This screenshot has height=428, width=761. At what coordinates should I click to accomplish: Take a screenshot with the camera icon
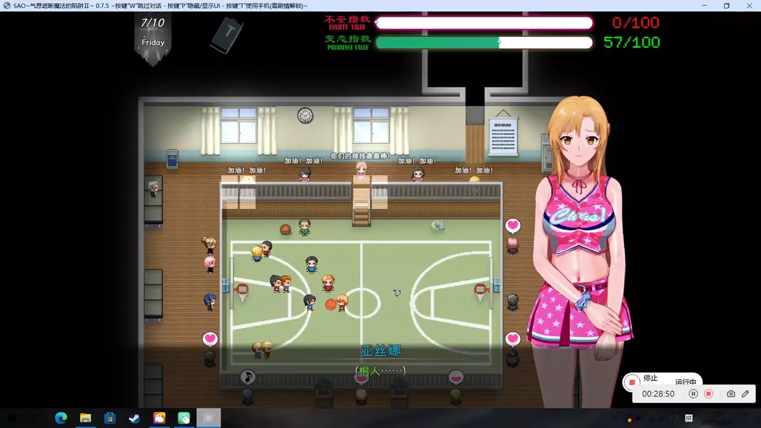731,394
